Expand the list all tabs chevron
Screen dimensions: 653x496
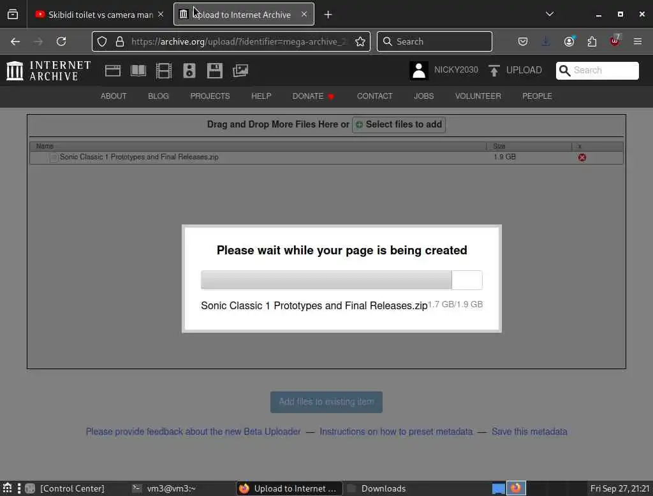550,14
